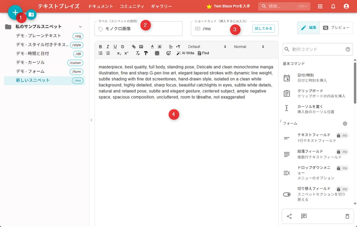
Task: Toggle strikethrough formatting
Action: click(122, 47)
